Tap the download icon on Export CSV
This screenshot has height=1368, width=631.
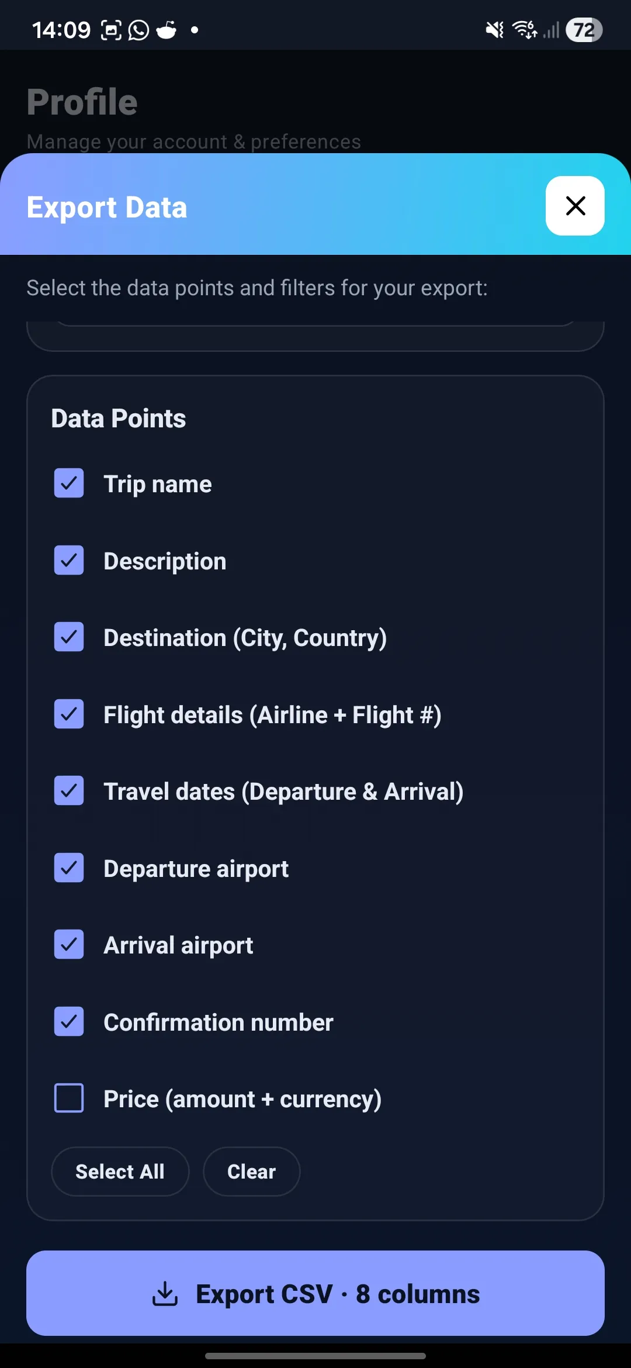165,1293
